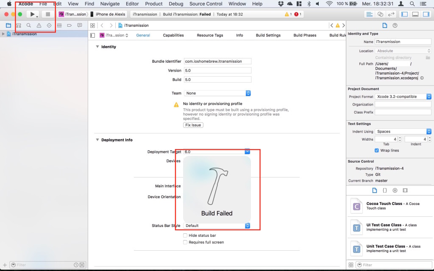Open the related items grid icon
The image size is (434, 271).
(93, 25)
